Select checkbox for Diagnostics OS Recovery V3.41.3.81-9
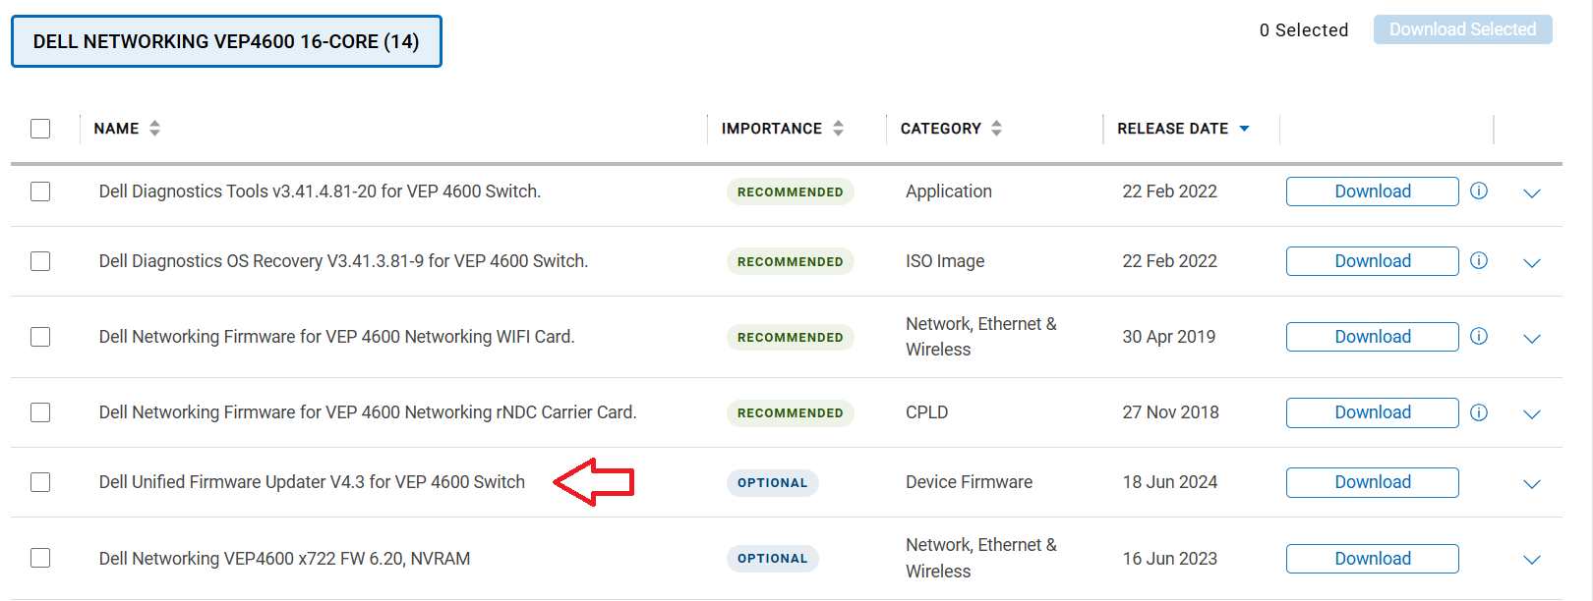1593x601 pixels. point(40,261)
